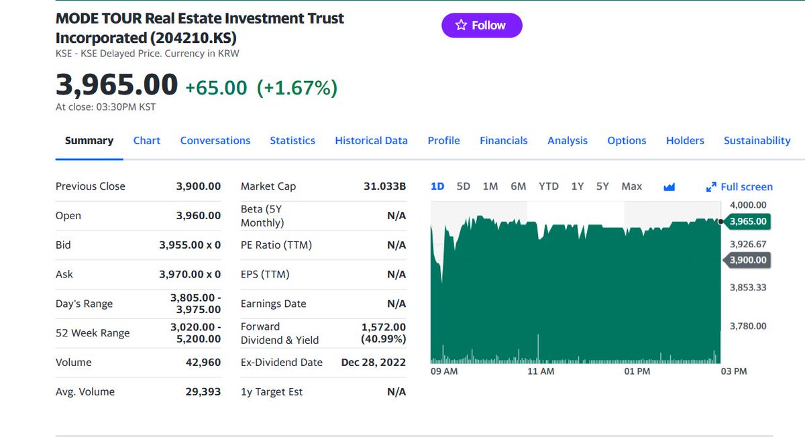This screenshot has width=805, height=437.
Task: Open the Sustainability tab
Action: click(757, 141)
